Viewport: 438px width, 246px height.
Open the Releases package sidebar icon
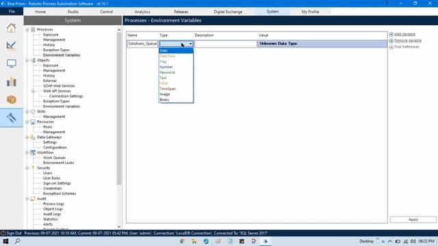pyautogui.click(x=11, y=100)
